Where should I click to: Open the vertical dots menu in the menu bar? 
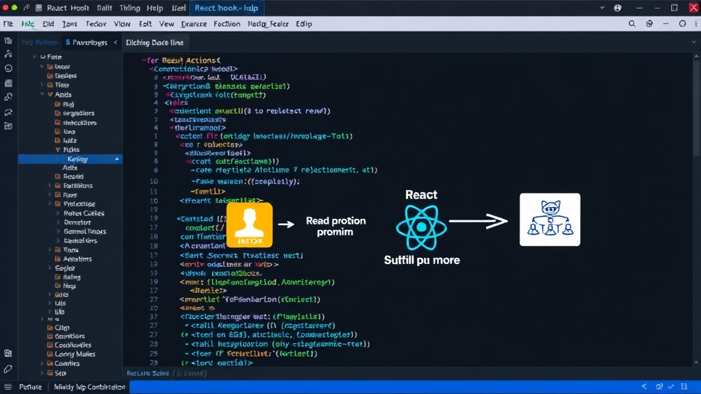pos(696,24)
